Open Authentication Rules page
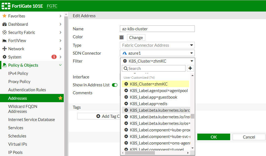Viewport: 266px width, 156px height. [27, 90]
